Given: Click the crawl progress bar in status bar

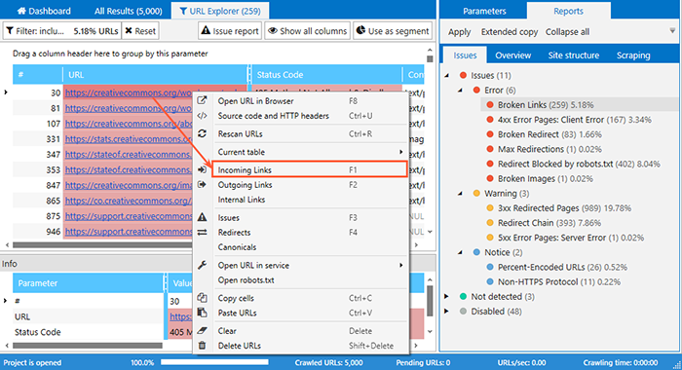Looking at the screenshot, I should coord(214,362).
